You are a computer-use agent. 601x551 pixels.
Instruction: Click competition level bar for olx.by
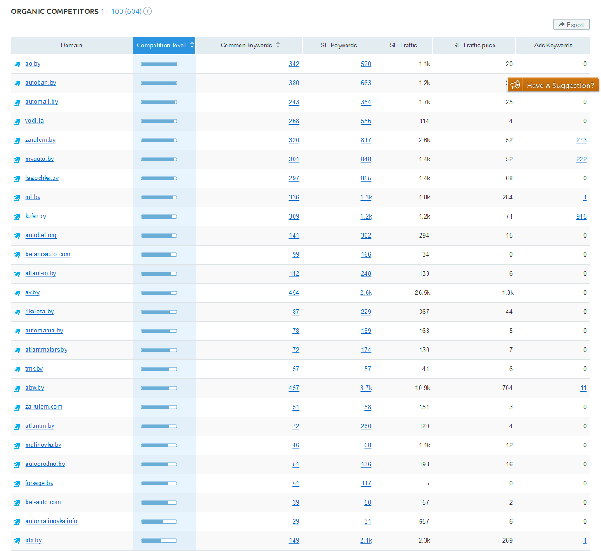(159, 541)
